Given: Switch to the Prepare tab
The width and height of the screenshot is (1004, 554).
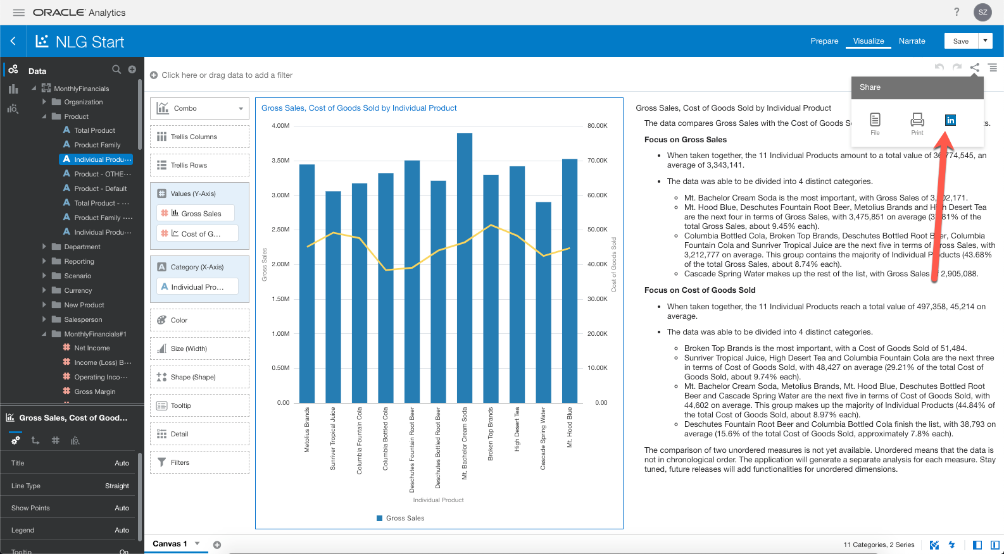Looking at the screenshot, I should pyautogui.click(x=824, y=41).
